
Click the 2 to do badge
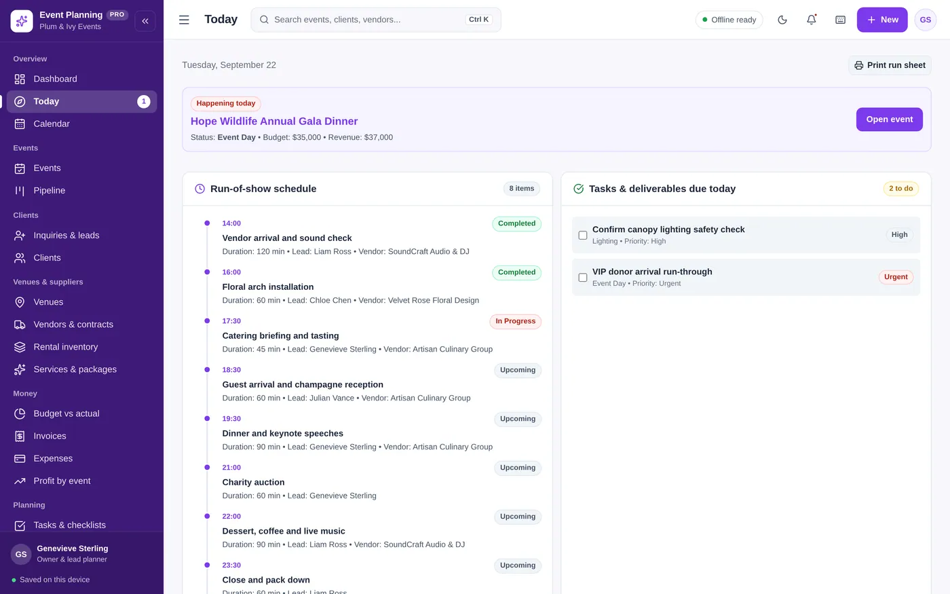pyautogui.click(x=901, y=189)
